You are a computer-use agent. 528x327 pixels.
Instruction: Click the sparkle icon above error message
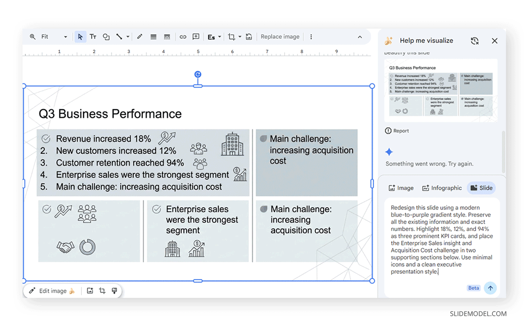tap(389, 152)
